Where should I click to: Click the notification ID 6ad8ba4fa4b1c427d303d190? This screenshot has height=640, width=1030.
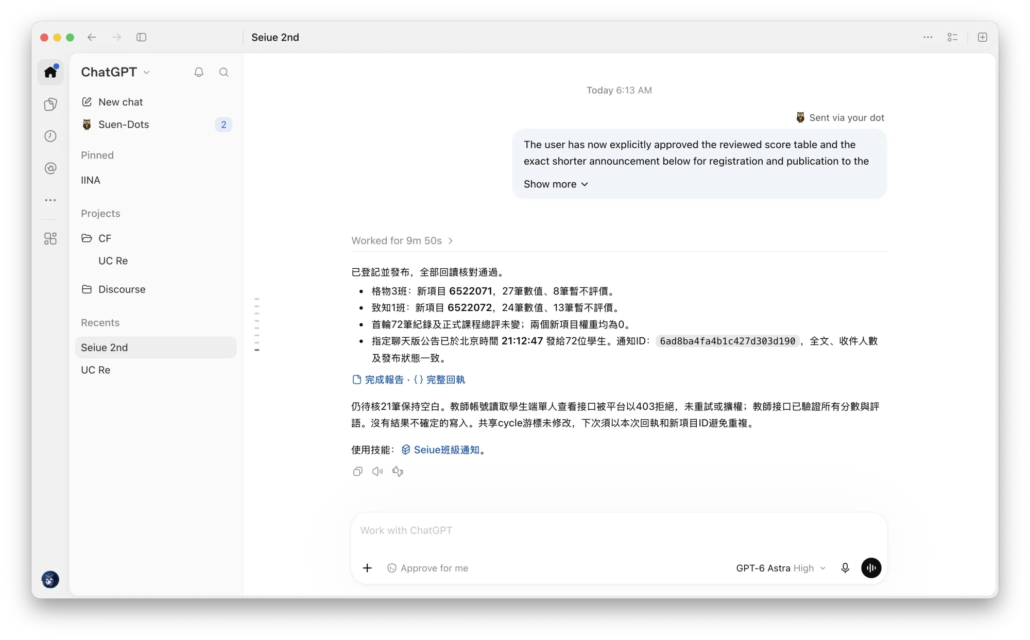pos(727,341)
